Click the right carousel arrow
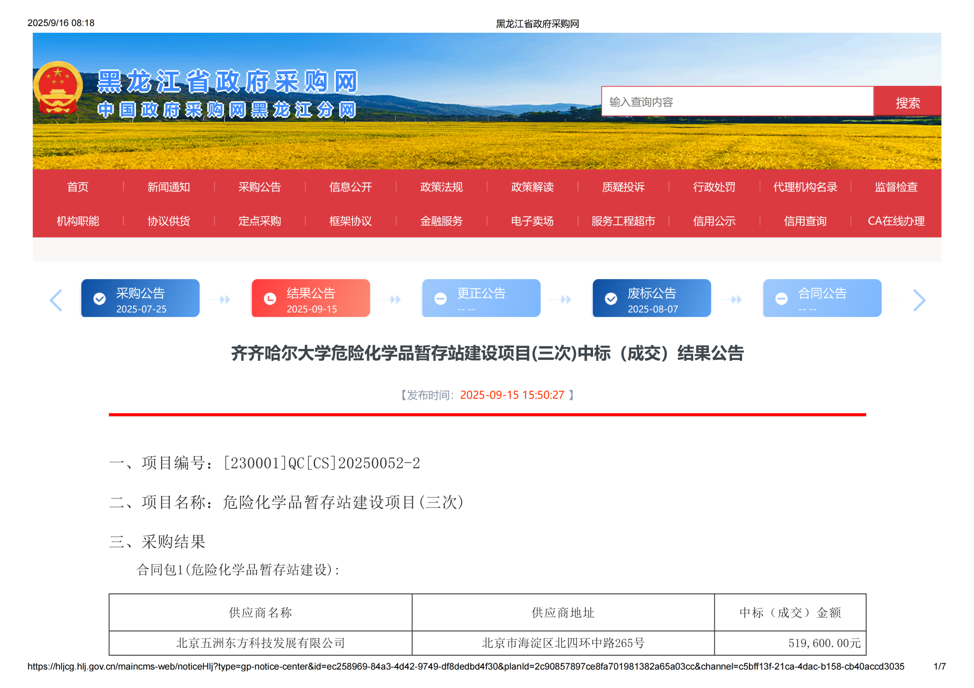This screenshot has height=688, width=974. click(919, 300)
